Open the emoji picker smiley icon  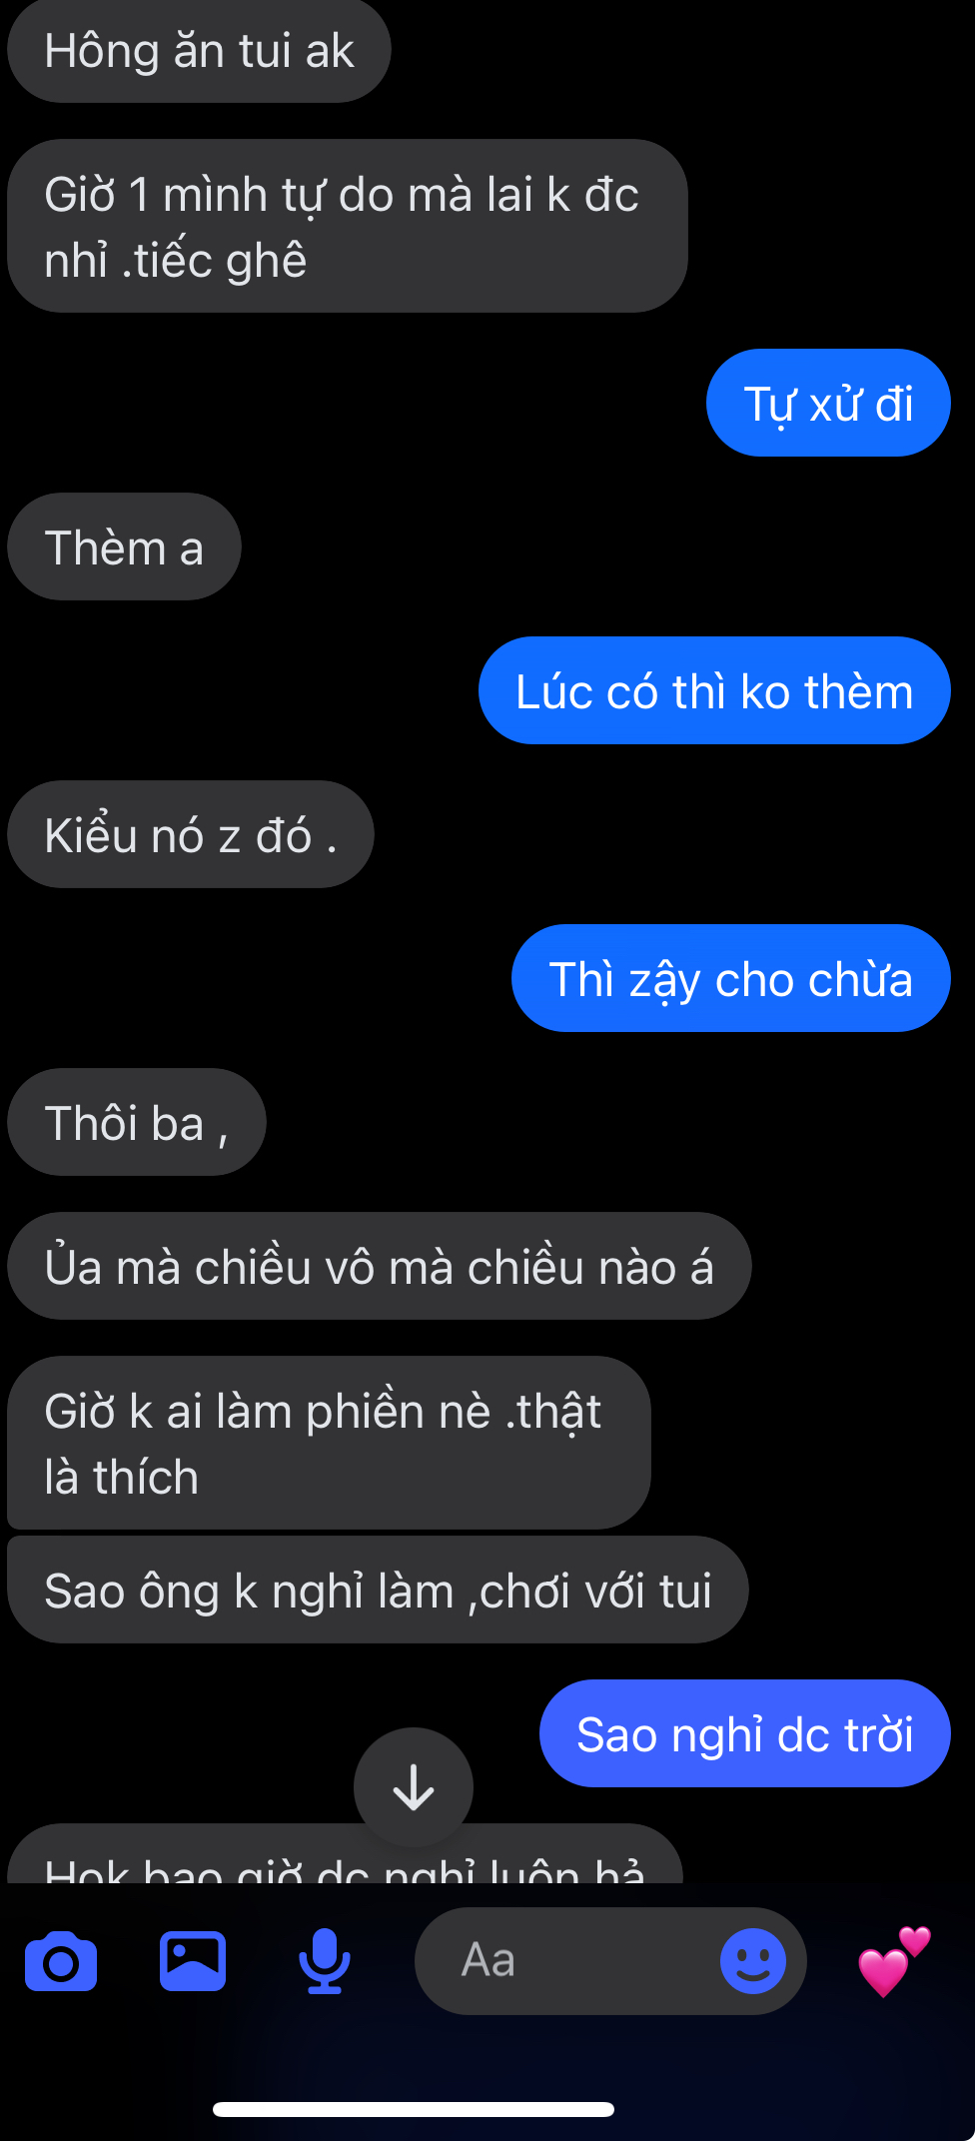pyautogui.click(x=753, y=1961)
